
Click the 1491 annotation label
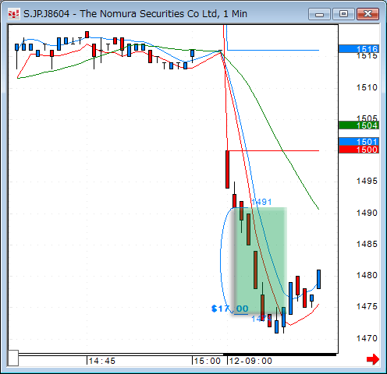[x=261, y=202]
